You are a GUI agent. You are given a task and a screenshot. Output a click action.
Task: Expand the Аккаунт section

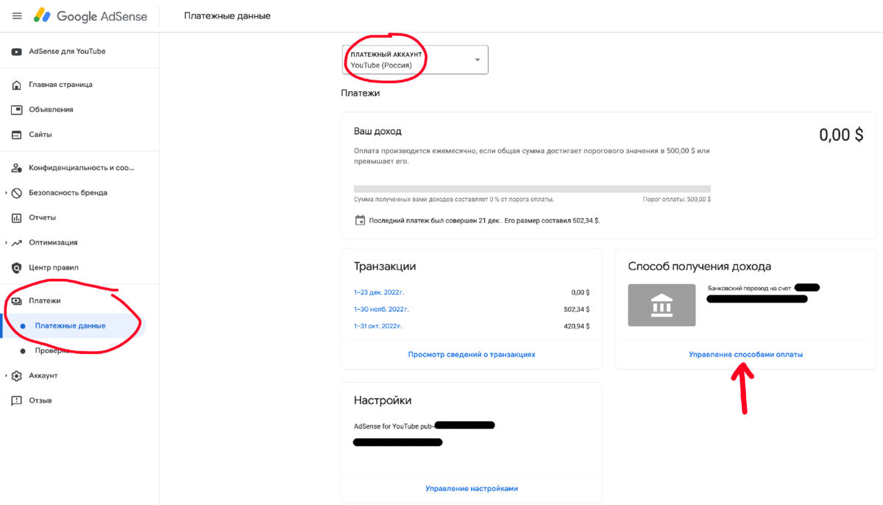6,375
